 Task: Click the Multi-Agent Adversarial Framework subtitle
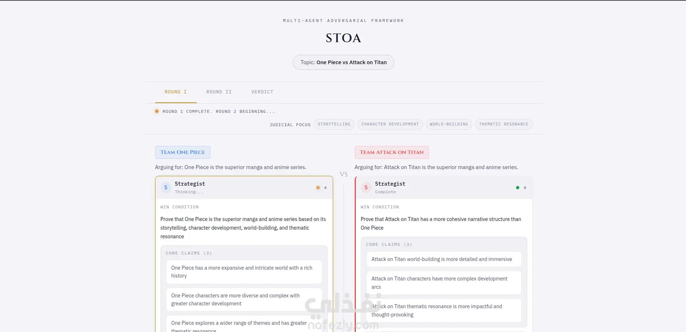tap(344, 21)
